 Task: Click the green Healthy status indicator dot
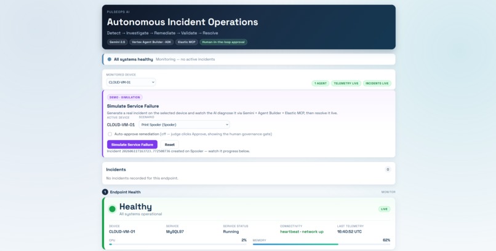tap(112, 209)
